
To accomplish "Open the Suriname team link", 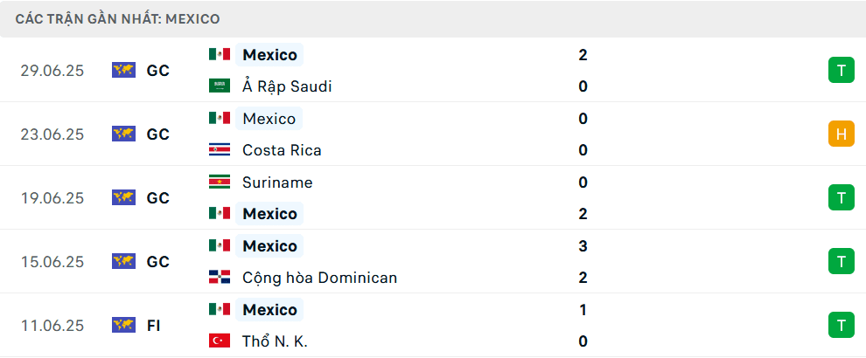I will click(x=277, y=182).
